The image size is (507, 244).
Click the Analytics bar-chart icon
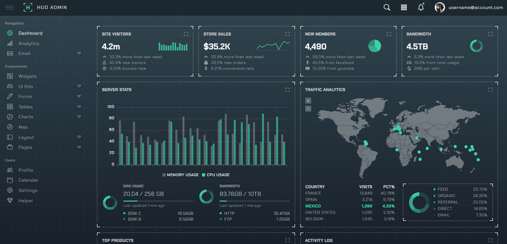click(10, 44)
